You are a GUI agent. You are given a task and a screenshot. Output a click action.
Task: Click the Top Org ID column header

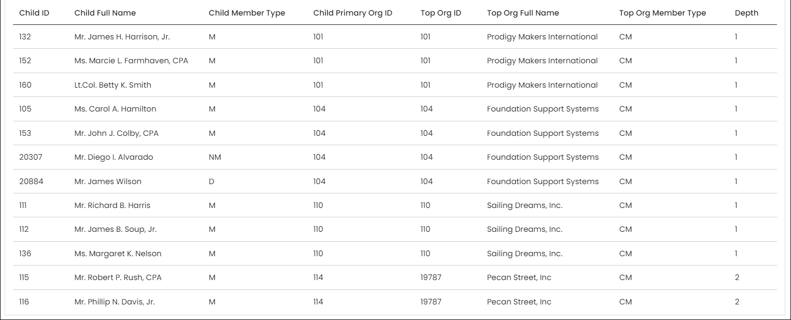point(440,13)
